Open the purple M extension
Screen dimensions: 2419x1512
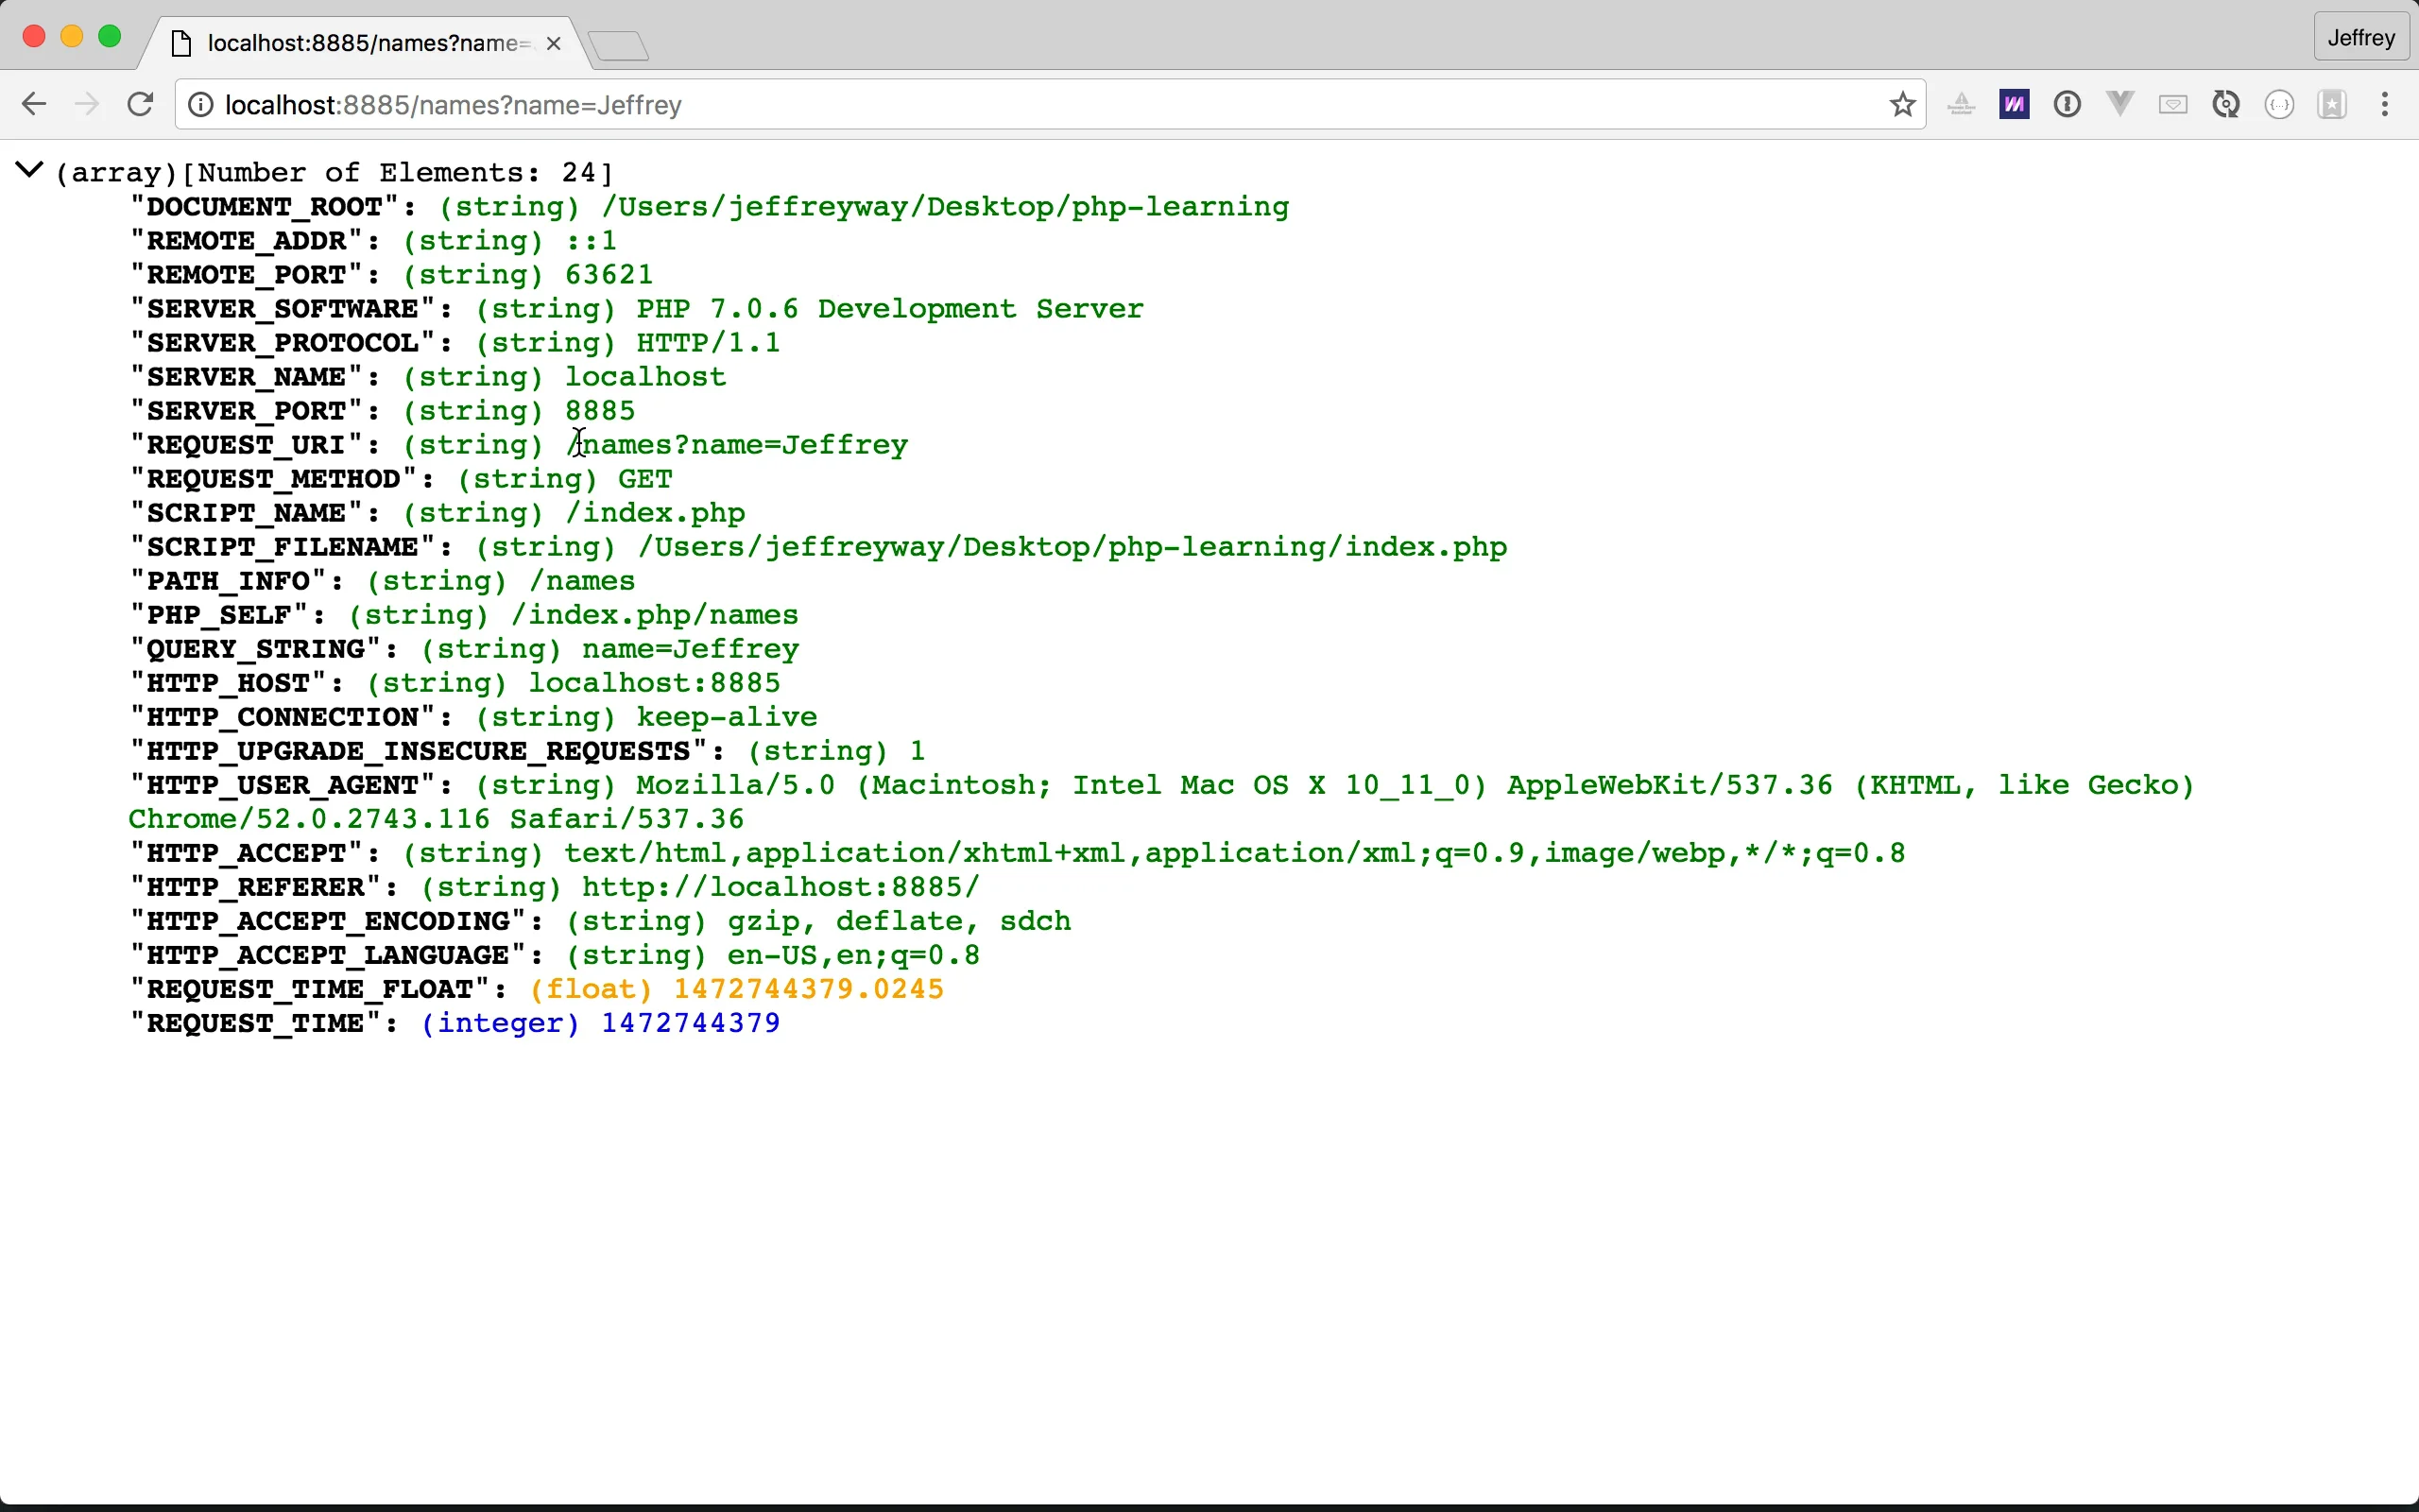(x=2015, y=104)
